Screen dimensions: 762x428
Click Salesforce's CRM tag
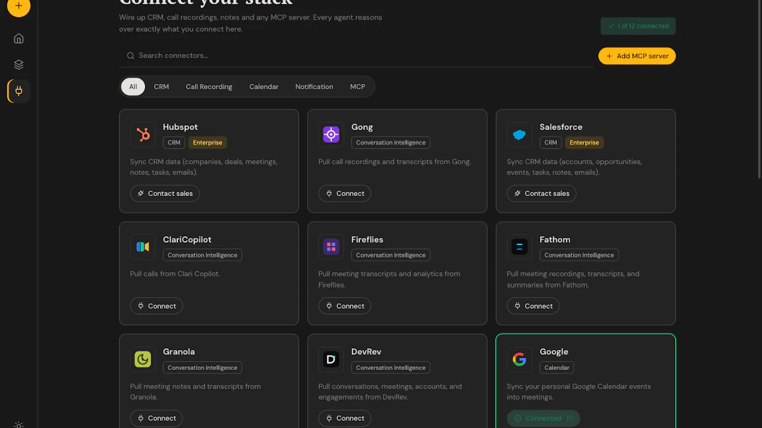pos(551,143)
